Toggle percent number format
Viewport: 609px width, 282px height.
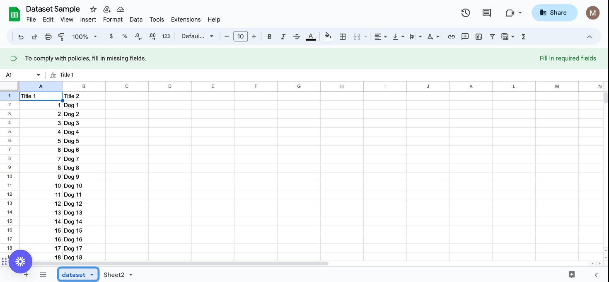click(x=124, y=36)
